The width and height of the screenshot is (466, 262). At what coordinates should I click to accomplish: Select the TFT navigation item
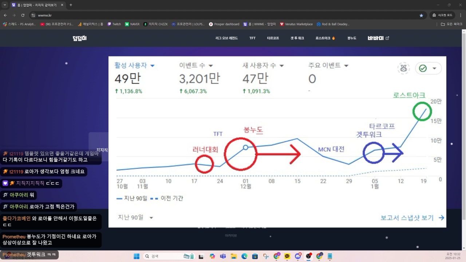(x=252, y=38)
